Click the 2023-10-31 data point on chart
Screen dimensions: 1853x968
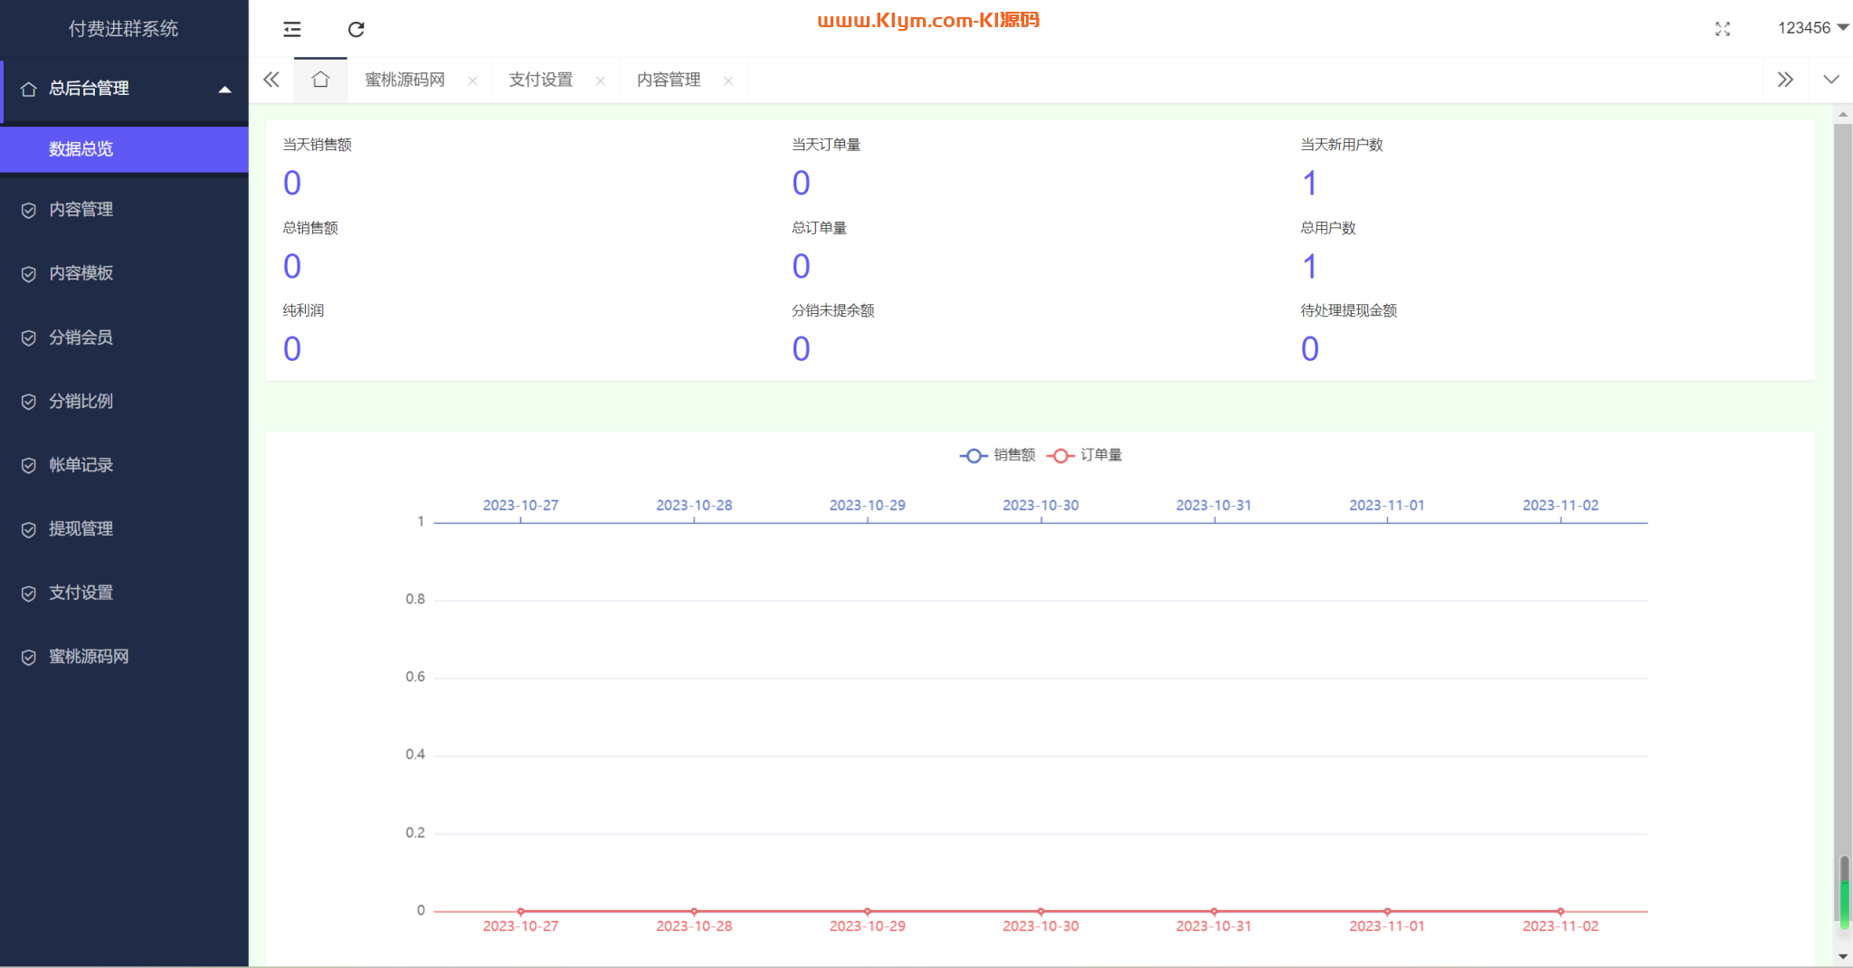[1214, 911]
